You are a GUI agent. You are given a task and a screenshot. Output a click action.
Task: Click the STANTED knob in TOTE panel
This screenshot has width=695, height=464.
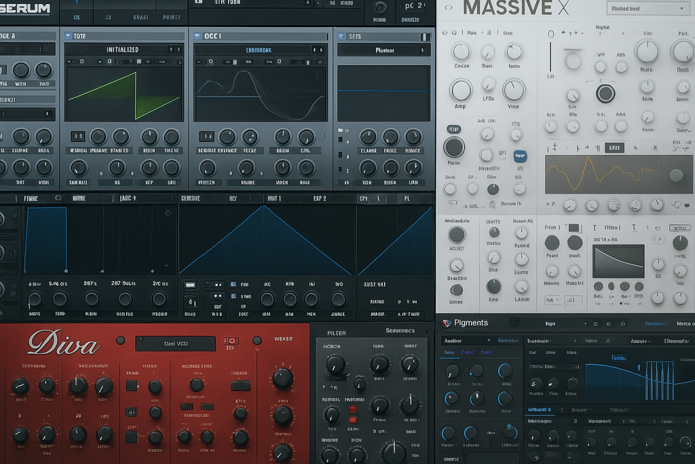(121, 137)
